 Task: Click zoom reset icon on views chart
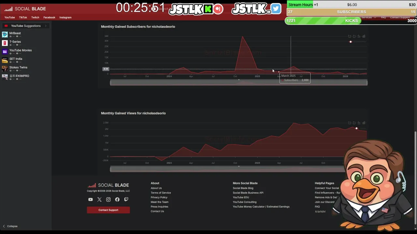354,123
